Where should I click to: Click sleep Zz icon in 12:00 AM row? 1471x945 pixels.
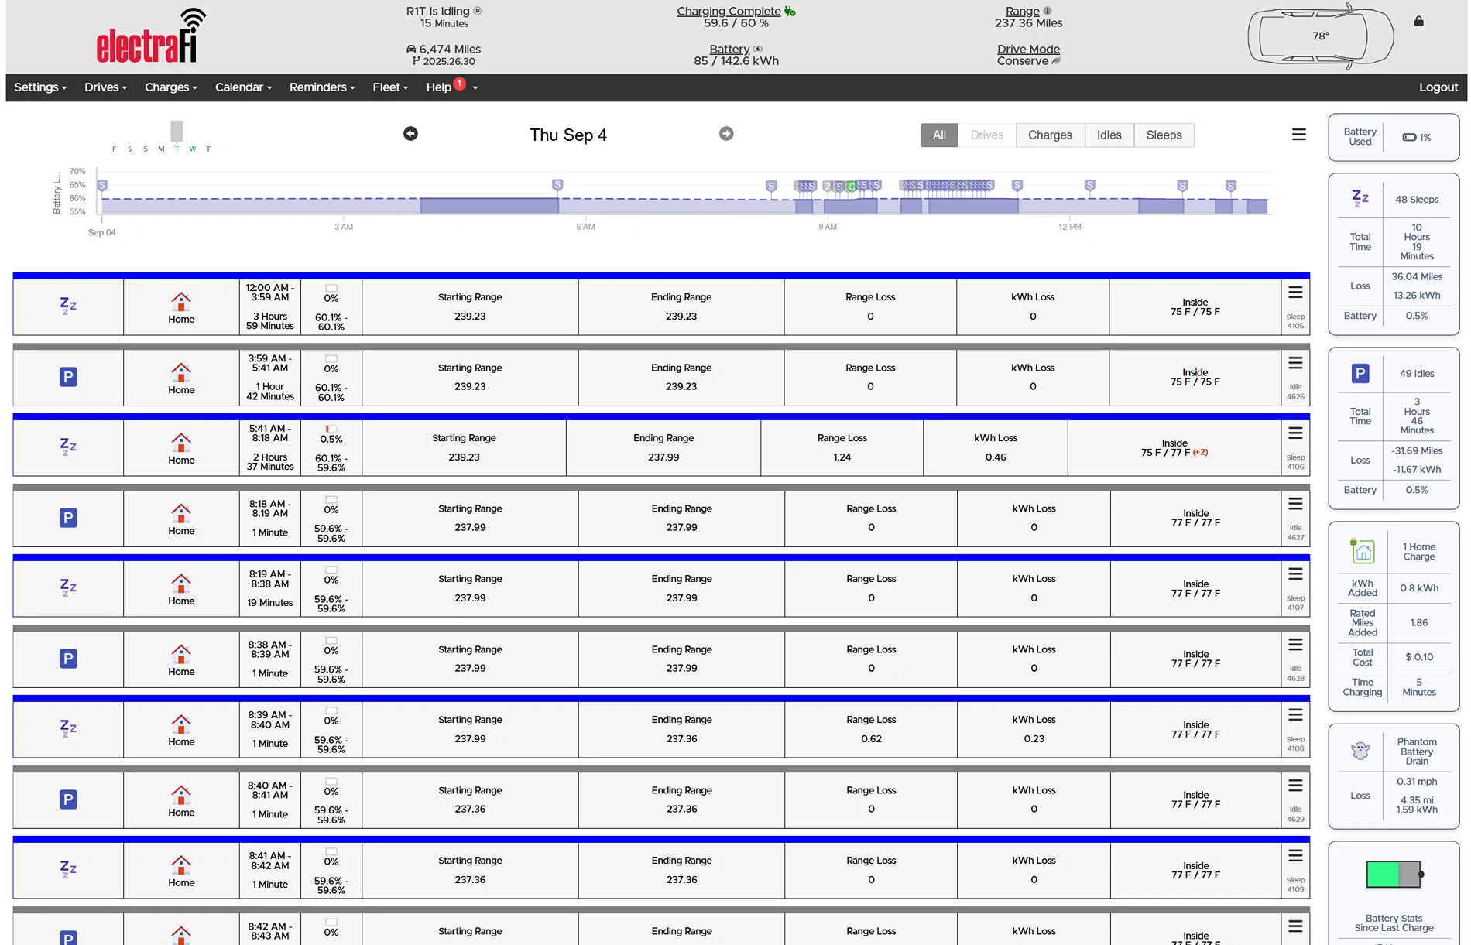tap(68, 306)
